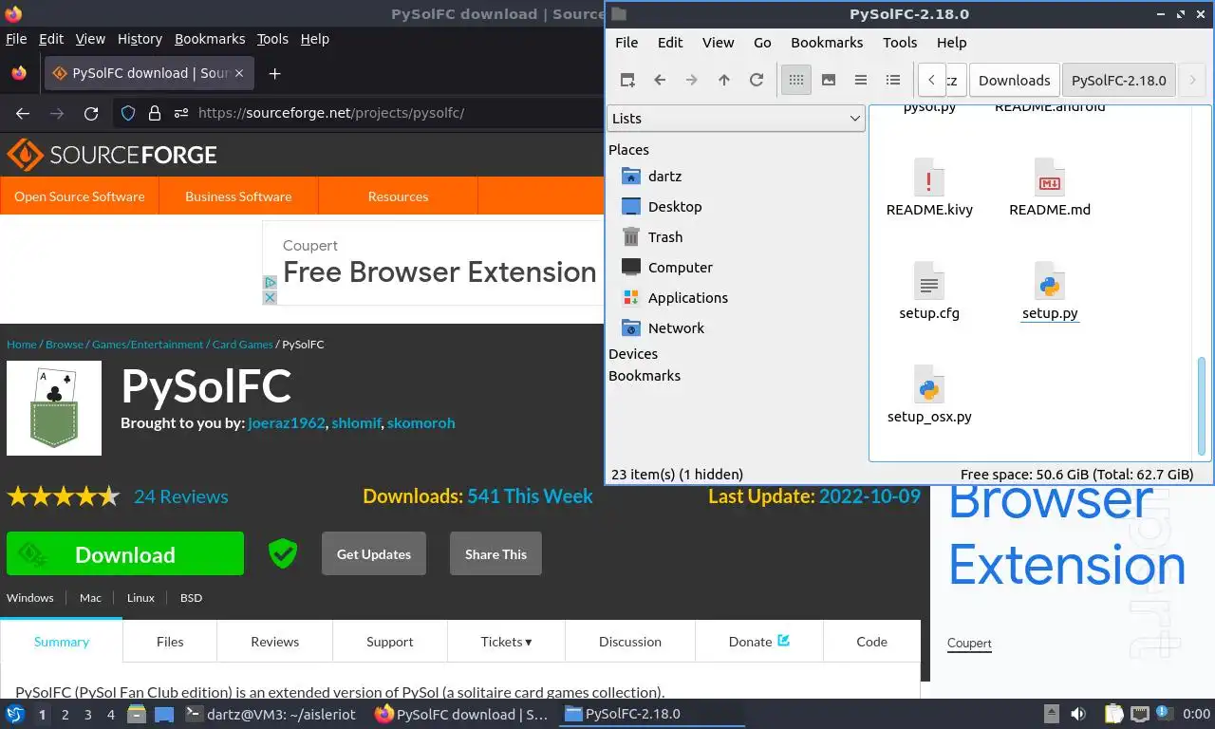The image size is (1215, 729).
Task: Open the file manager Tools menu
Action: click(900, 43)
